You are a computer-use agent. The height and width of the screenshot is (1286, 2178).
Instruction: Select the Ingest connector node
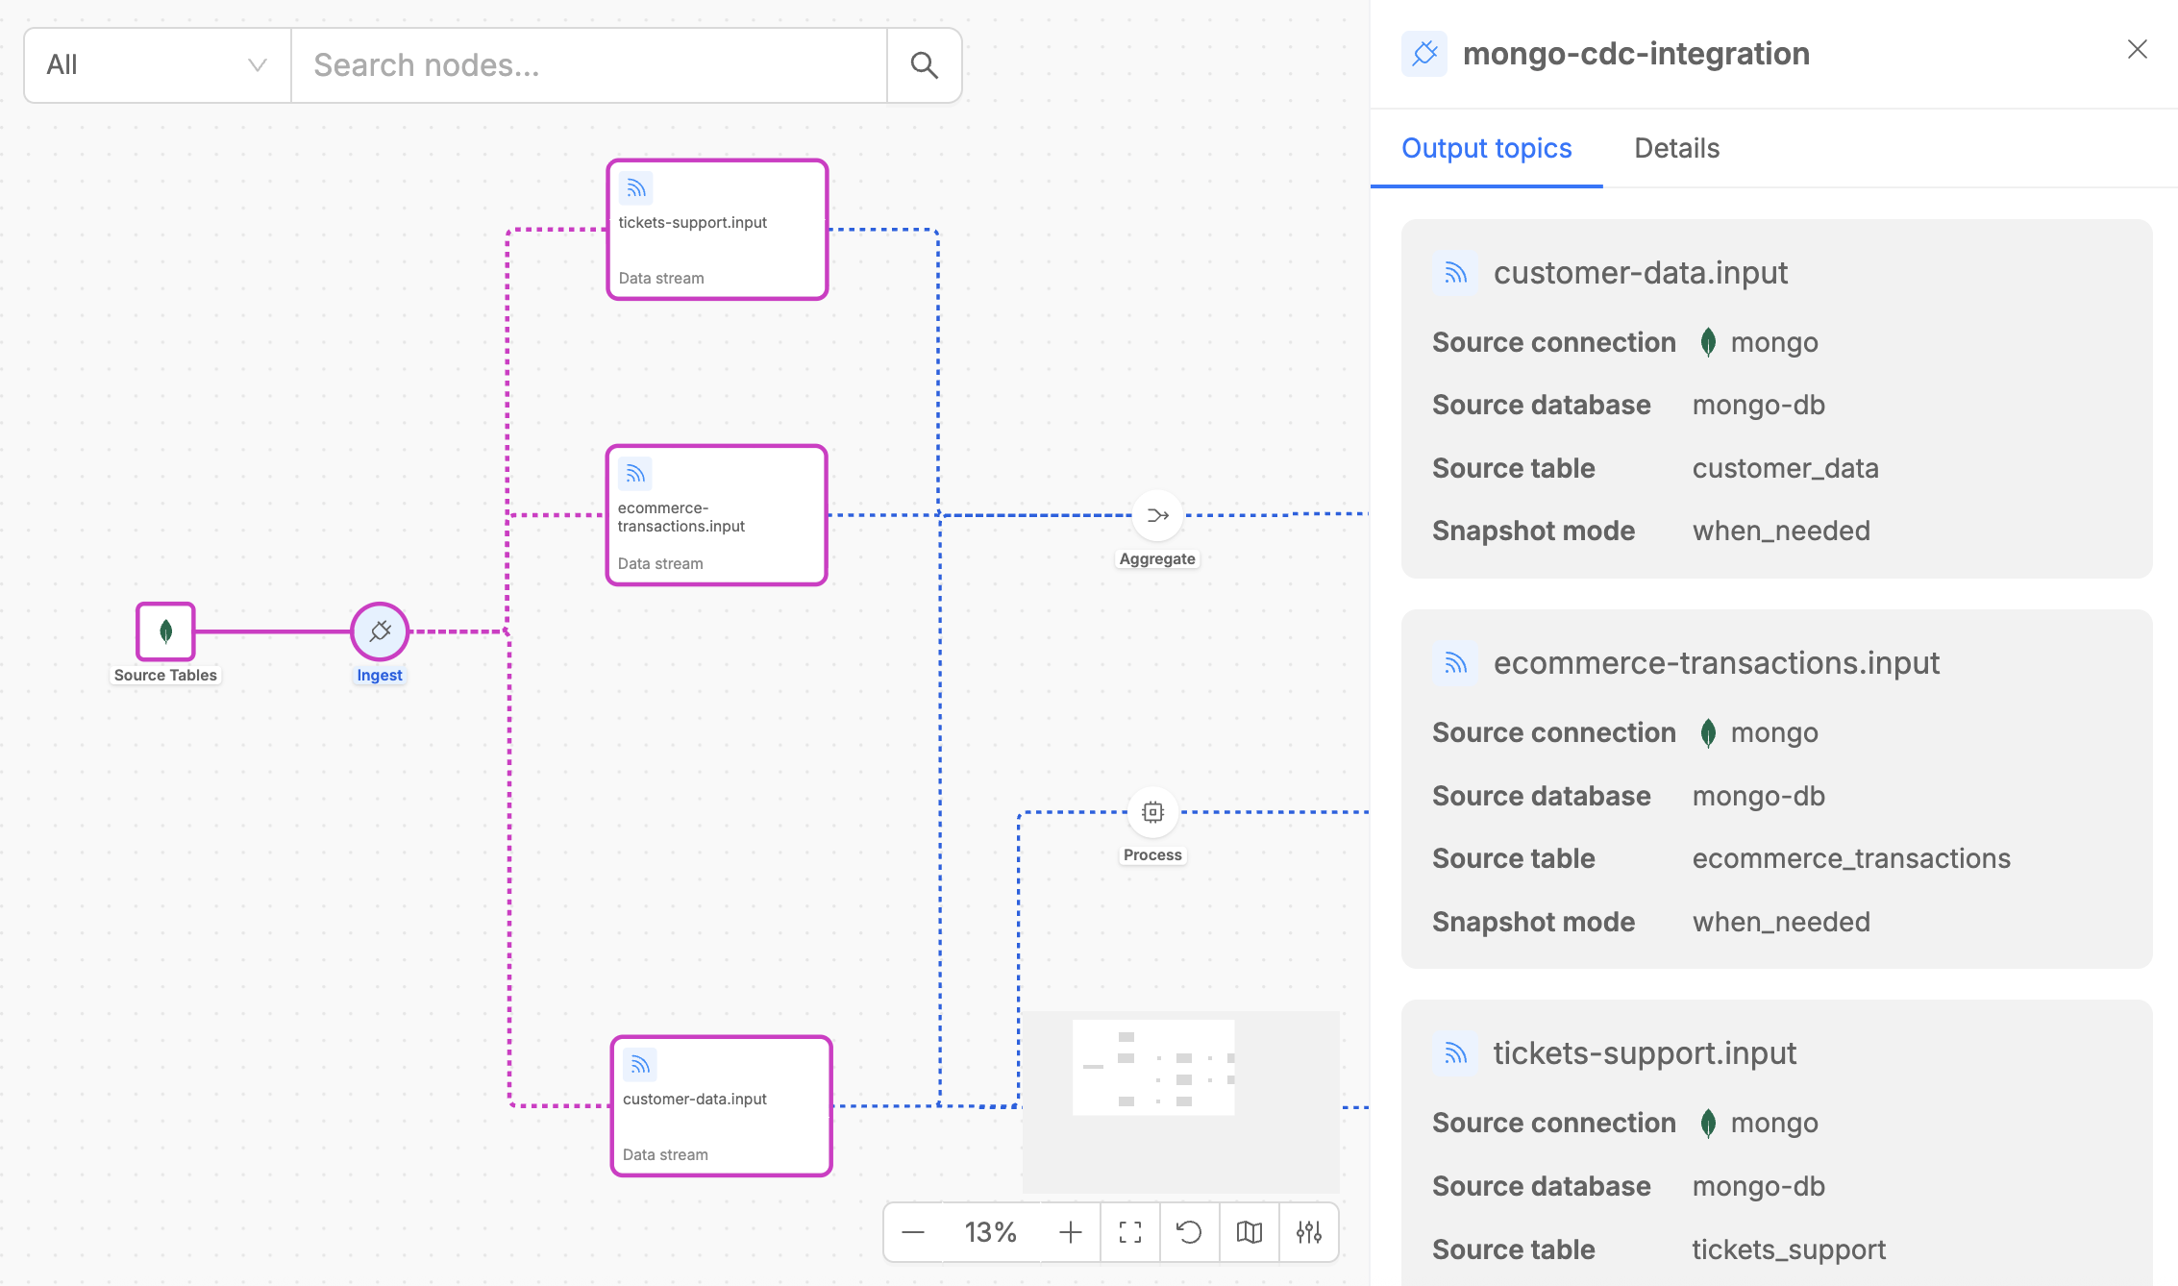pos(380,631)
